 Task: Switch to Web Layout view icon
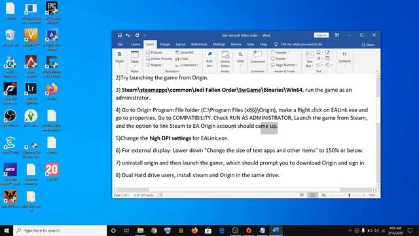coord(323,195)
